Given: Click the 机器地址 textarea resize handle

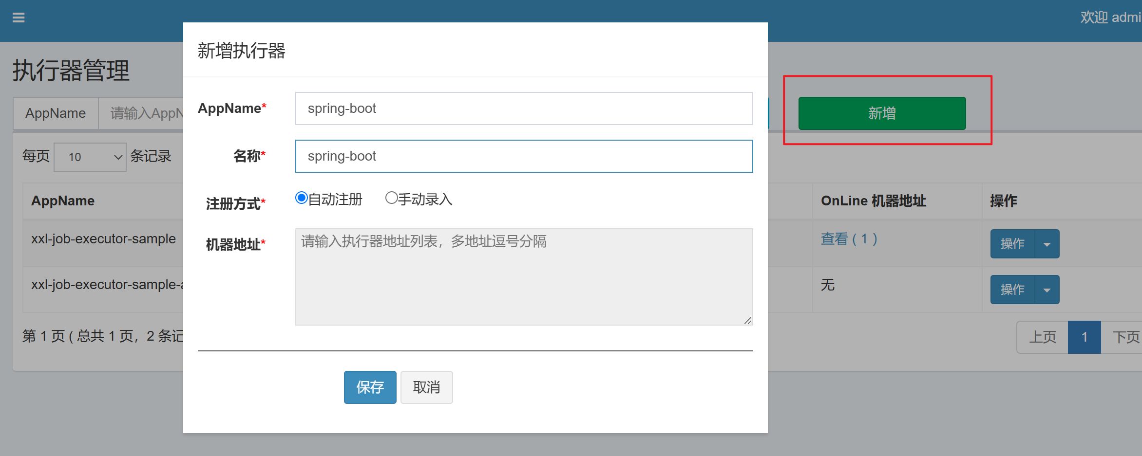Looking at the screenshot, I should click(748, 320).
